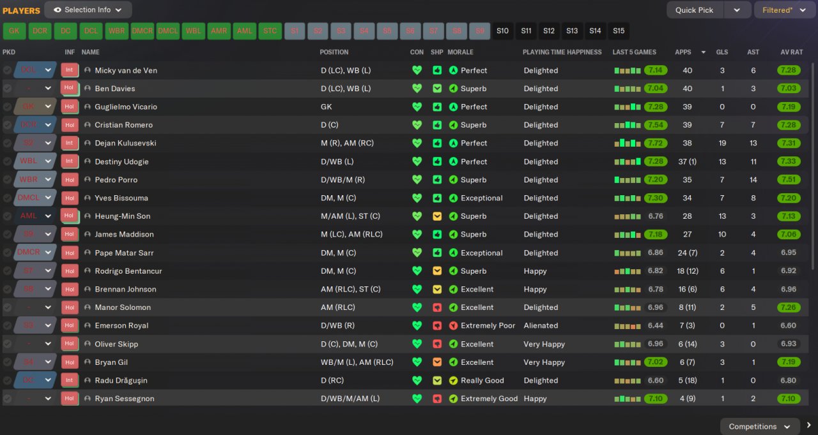Viewport: 818px width, 435px height.
Task: Open the Competitions dropdown
Action: (760, 426)
